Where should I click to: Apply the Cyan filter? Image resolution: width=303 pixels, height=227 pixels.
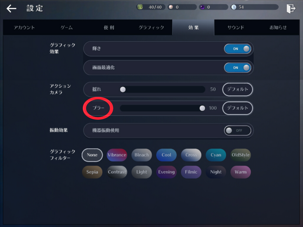point(216,155)
